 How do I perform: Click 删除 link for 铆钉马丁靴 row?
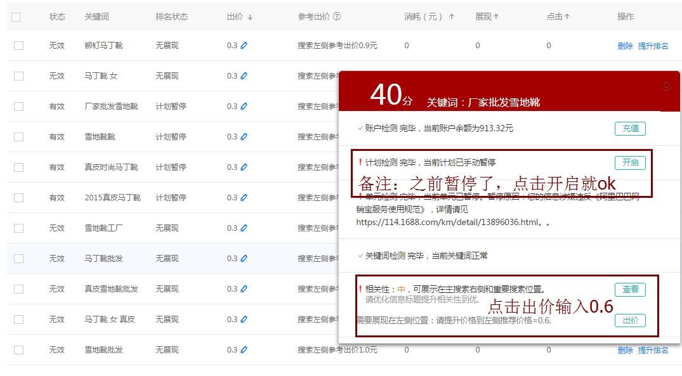click(625, 46)
